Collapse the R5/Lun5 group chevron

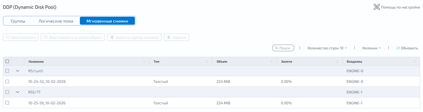click(x=18, y=71)
